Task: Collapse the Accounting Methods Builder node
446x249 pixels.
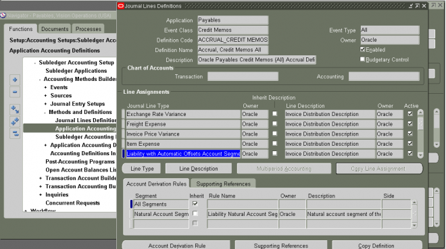Action: (x=40, y=80)
